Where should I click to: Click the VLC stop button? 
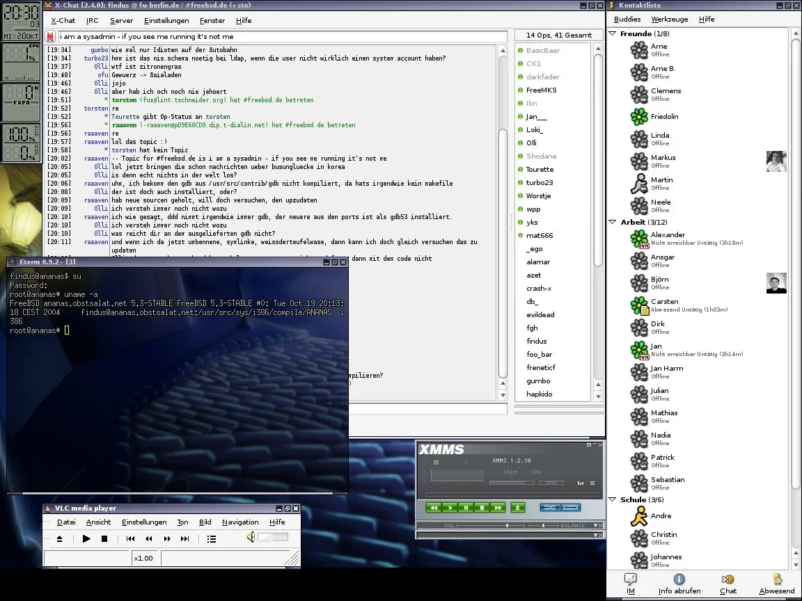click(104, 538)
